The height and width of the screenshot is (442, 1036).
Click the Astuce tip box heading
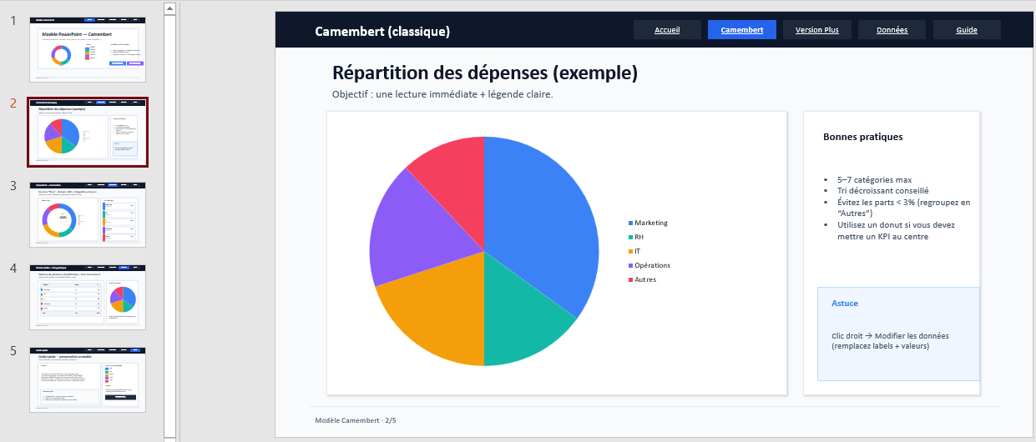tap(845, 304)
